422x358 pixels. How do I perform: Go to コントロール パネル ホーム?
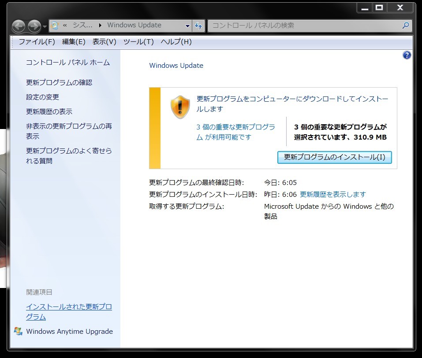click(68, 63)
